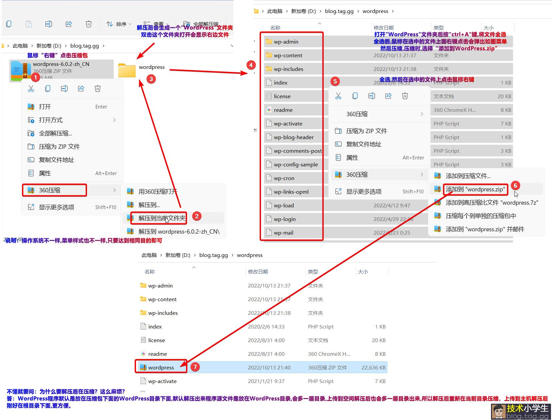Screen dimensions: 554x420
Task: Select the wp-links-opml file in the list
Action: pyautogui.click(x=291, y=192)
